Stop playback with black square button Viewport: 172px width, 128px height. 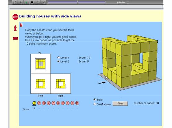click(x=32, y=2)
